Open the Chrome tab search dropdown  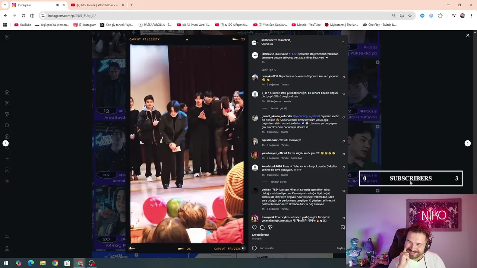pyautogui.click(x=5, y=5)
